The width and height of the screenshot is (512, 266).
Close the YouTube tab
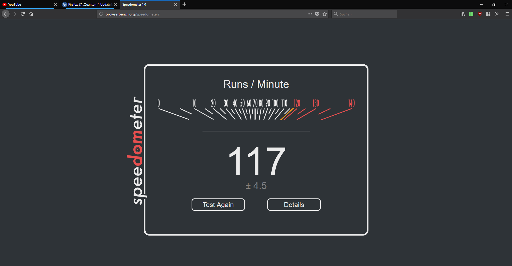pyautogui.click(x=55, y=5)
